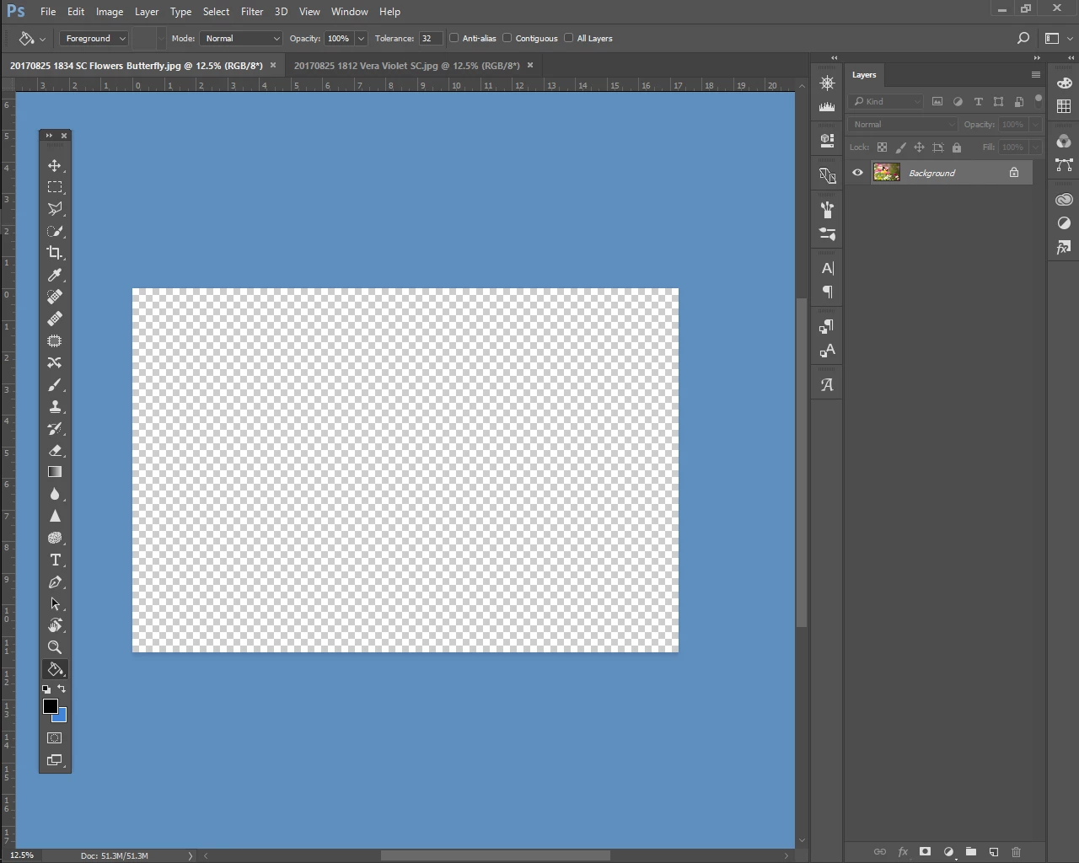Open the Image menu
The height and width of the screenshot is (863, 1079).
[110, 12]
